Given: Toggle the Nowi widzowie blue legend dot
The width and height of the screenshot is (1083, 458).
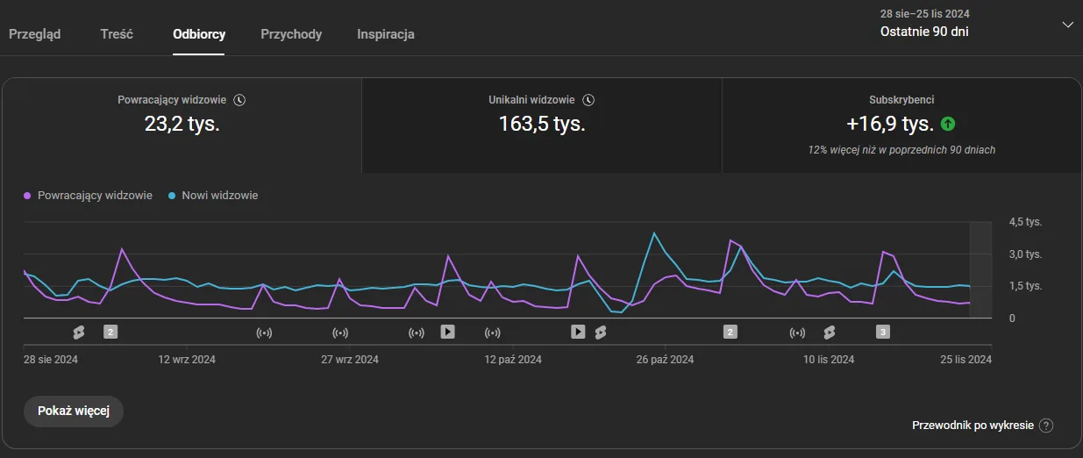Looking at the screenshot, I should click(172, 196).
